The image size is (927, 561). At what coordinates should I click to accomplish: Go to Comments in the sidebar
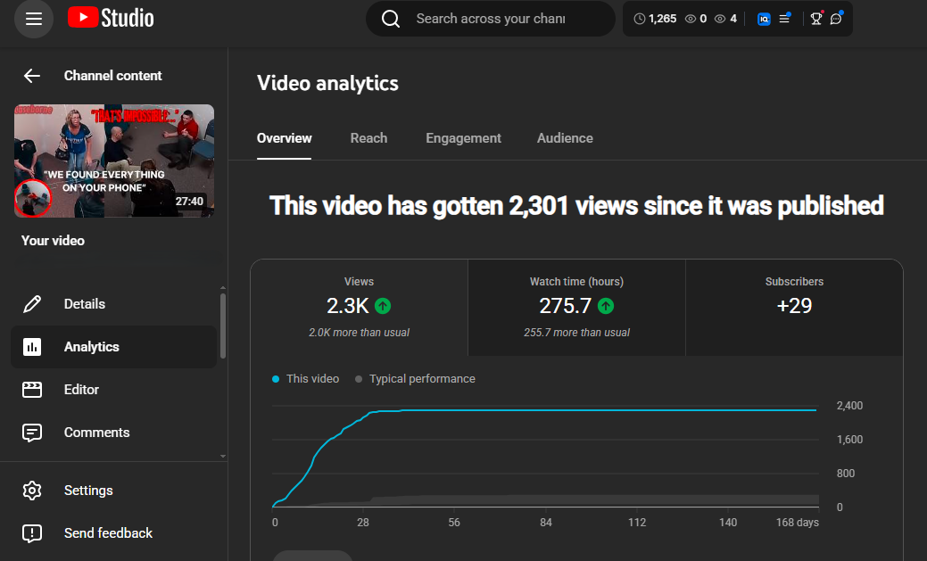(x=96, y=433)
